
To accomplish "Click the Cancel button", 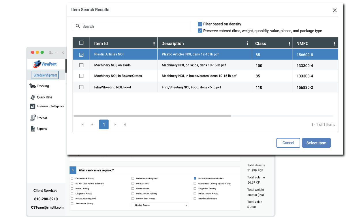I will pos(288,143).
